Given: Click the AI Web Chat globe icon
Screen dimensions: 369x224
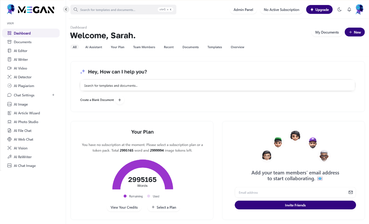Looking at the screenshot, I should (x=9, y=139).
